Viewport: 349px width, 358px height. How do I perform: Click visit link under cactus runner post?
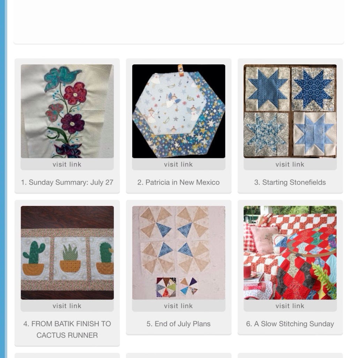67,306
